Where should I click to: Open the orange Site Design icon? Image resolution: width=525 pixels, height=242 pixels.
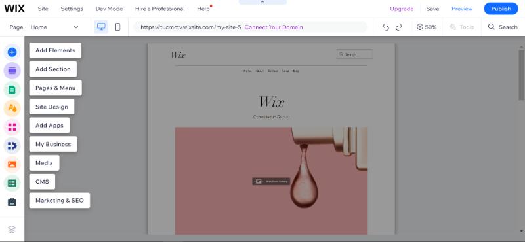(12, 108)
